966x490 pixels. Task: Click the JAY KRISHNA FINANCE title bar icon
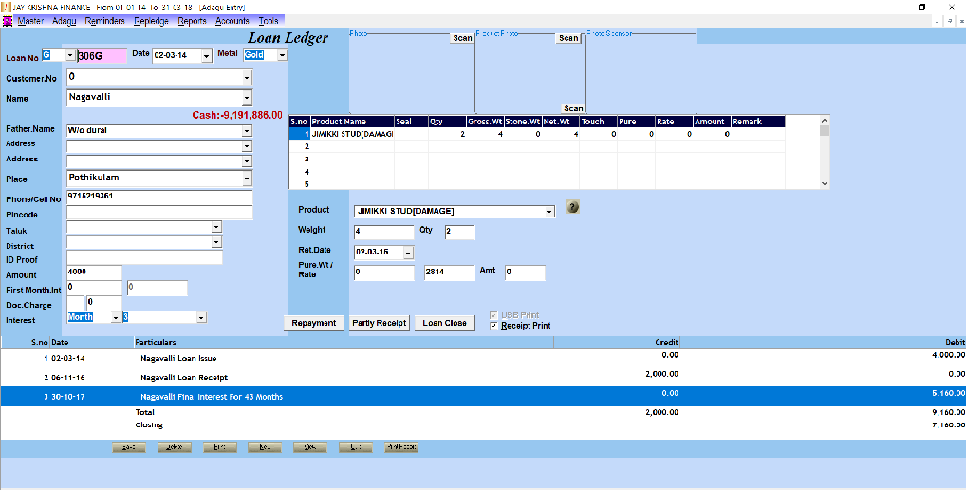click(6, 7)
